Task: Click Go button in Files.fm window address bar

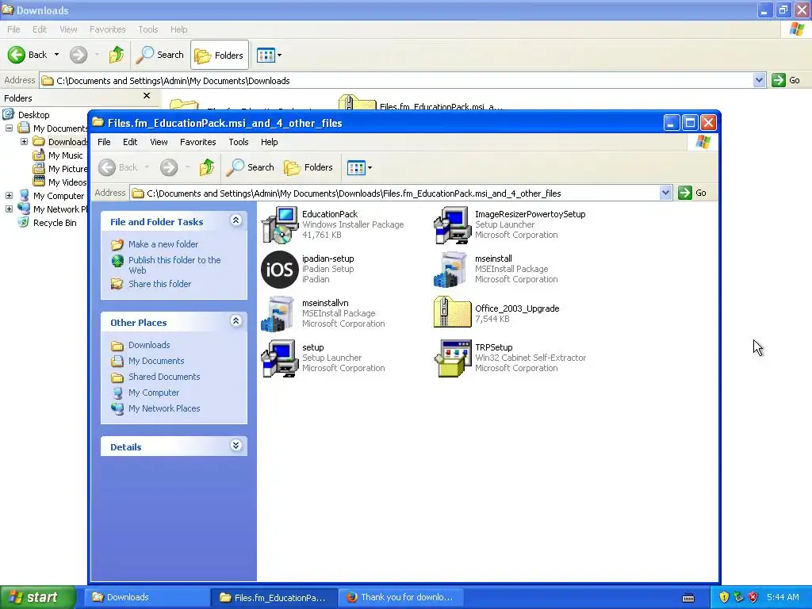Action: [692, 193]
